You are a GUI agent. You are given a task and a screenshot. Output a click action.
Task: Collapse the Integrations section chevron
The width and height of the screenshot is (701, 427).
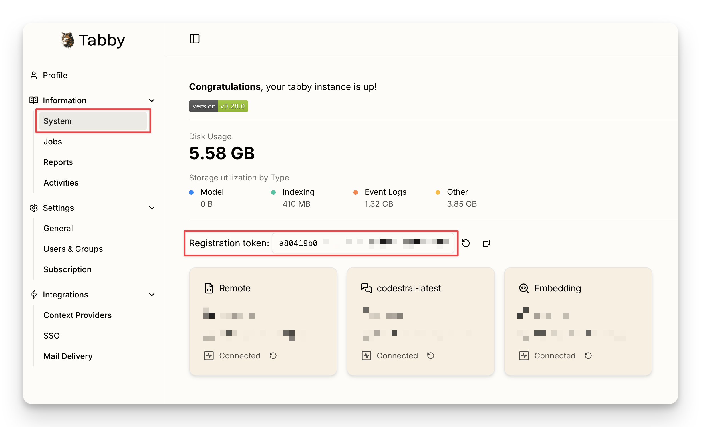click(x=152, y=295)
